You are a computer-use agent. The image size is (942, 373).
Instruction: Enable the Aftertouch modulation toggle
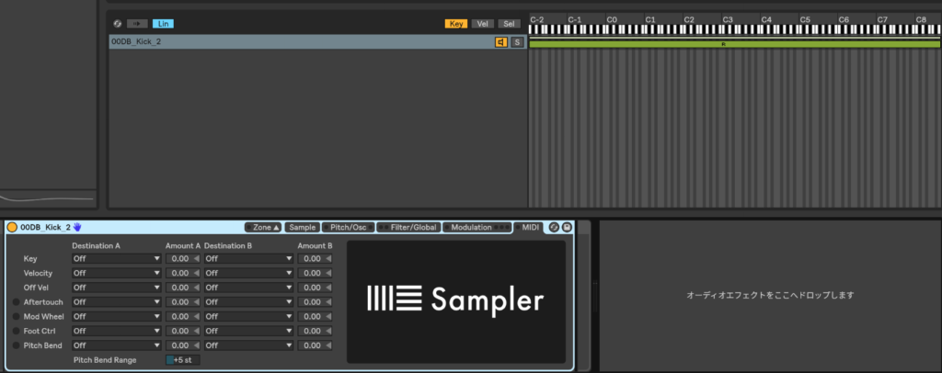16,301
